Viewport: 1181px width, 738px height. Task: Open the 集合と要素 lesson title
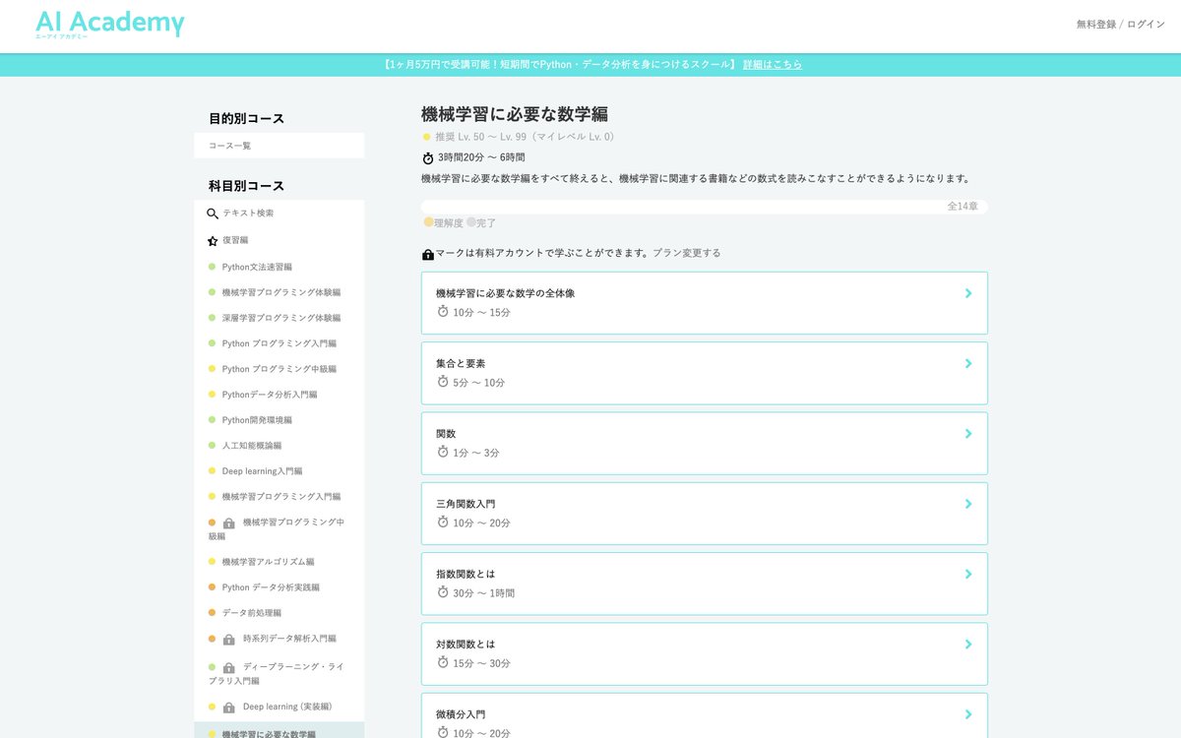(461, 363)
